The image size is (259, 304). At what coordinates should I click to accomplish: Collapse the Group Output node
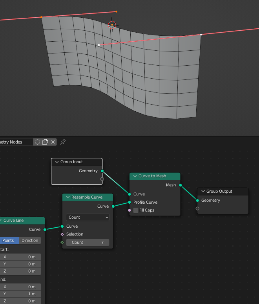point(202,192)
